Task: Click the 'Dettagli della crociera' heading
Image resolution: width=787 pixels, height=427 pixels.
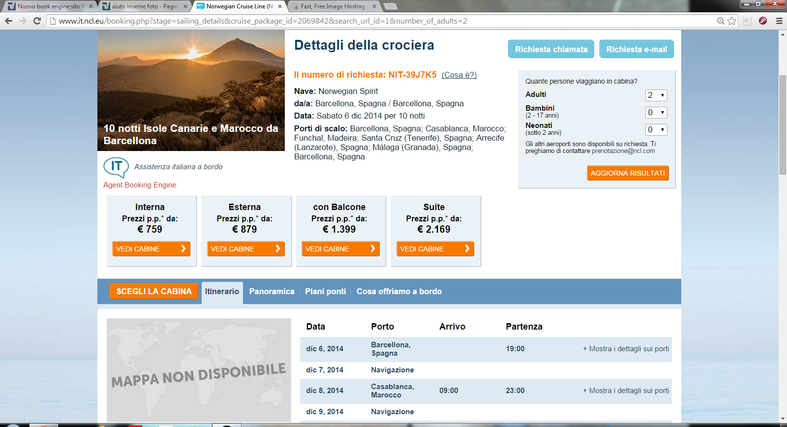Action: click(x=364, y=45)
